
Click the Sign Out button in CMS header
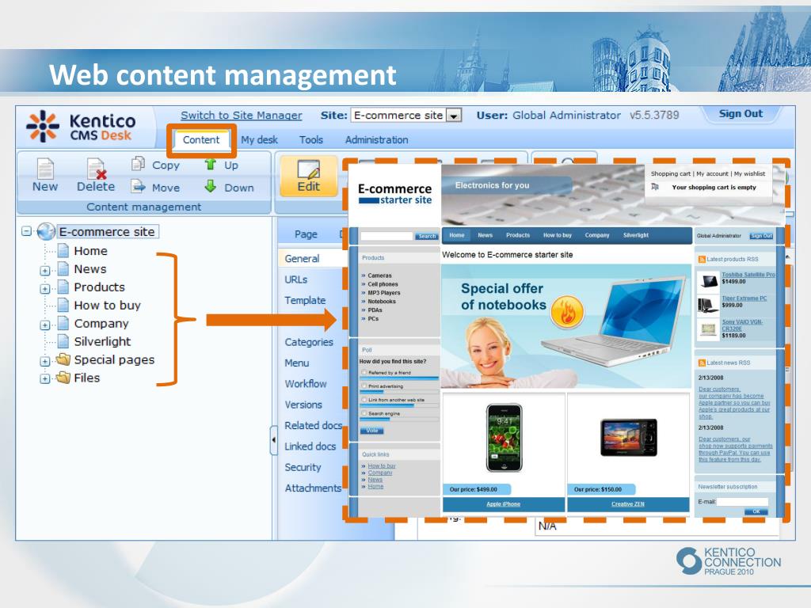click(x=741, y=114)
